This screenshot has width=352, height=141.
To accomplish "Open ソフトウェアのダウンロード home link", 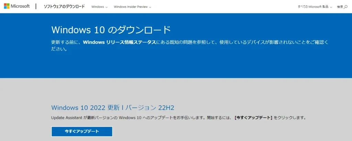I will pyautogui.click(x=64, y=7).
